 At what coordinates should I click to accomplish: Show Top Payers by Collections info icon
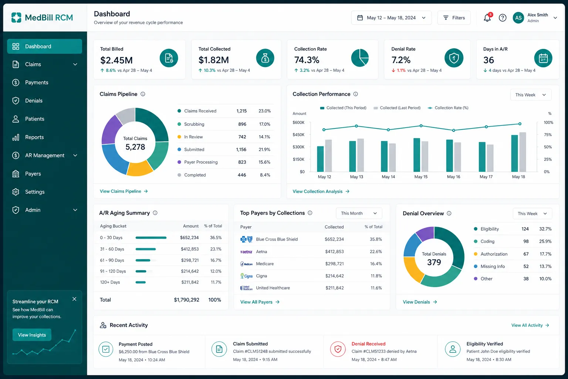tap(310, 213)
